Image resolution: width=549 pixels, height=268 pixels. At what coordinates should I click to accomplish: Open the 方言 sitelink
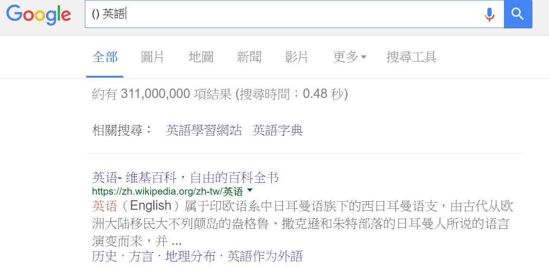(x=141, y=257)
